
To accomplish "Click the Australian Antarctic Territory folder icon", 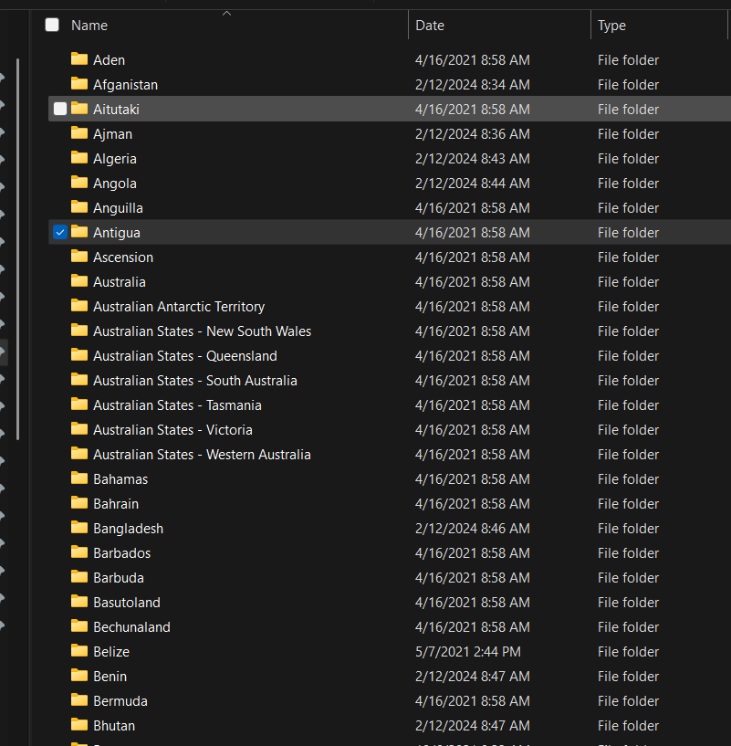I will [x=79, y=307].
